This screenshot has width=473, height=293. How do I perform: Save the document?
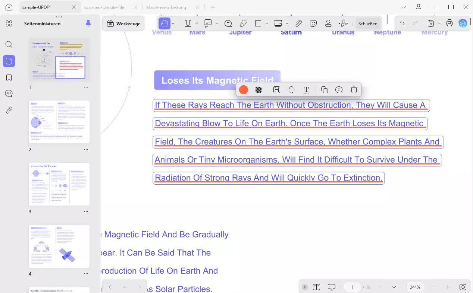[431, 23]
